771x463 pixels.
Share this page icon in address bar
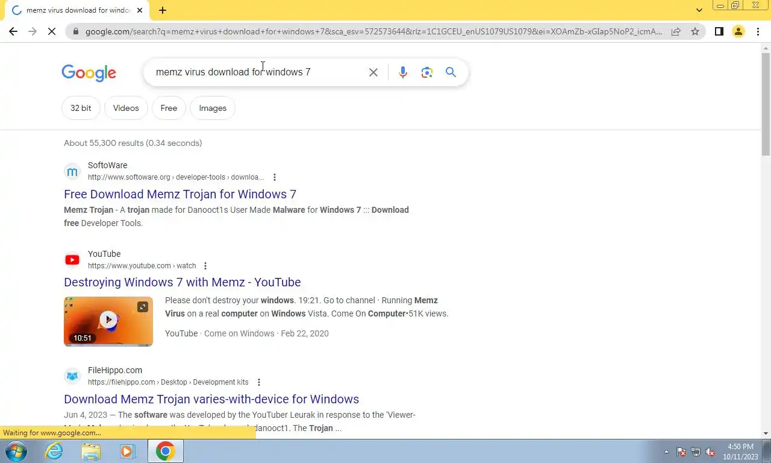[x=676, y=31]
